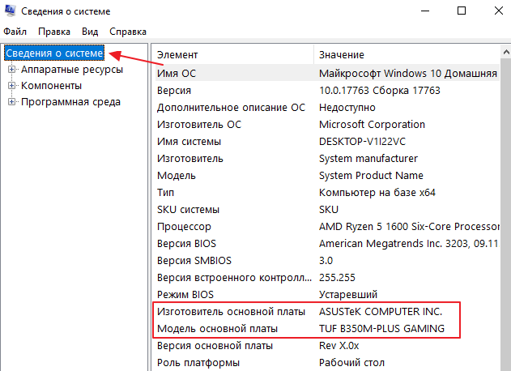The width and height of the screenshot is (511, 371).
Task: Expand the Компоненты tree node
Action: (x=12, y=86)
